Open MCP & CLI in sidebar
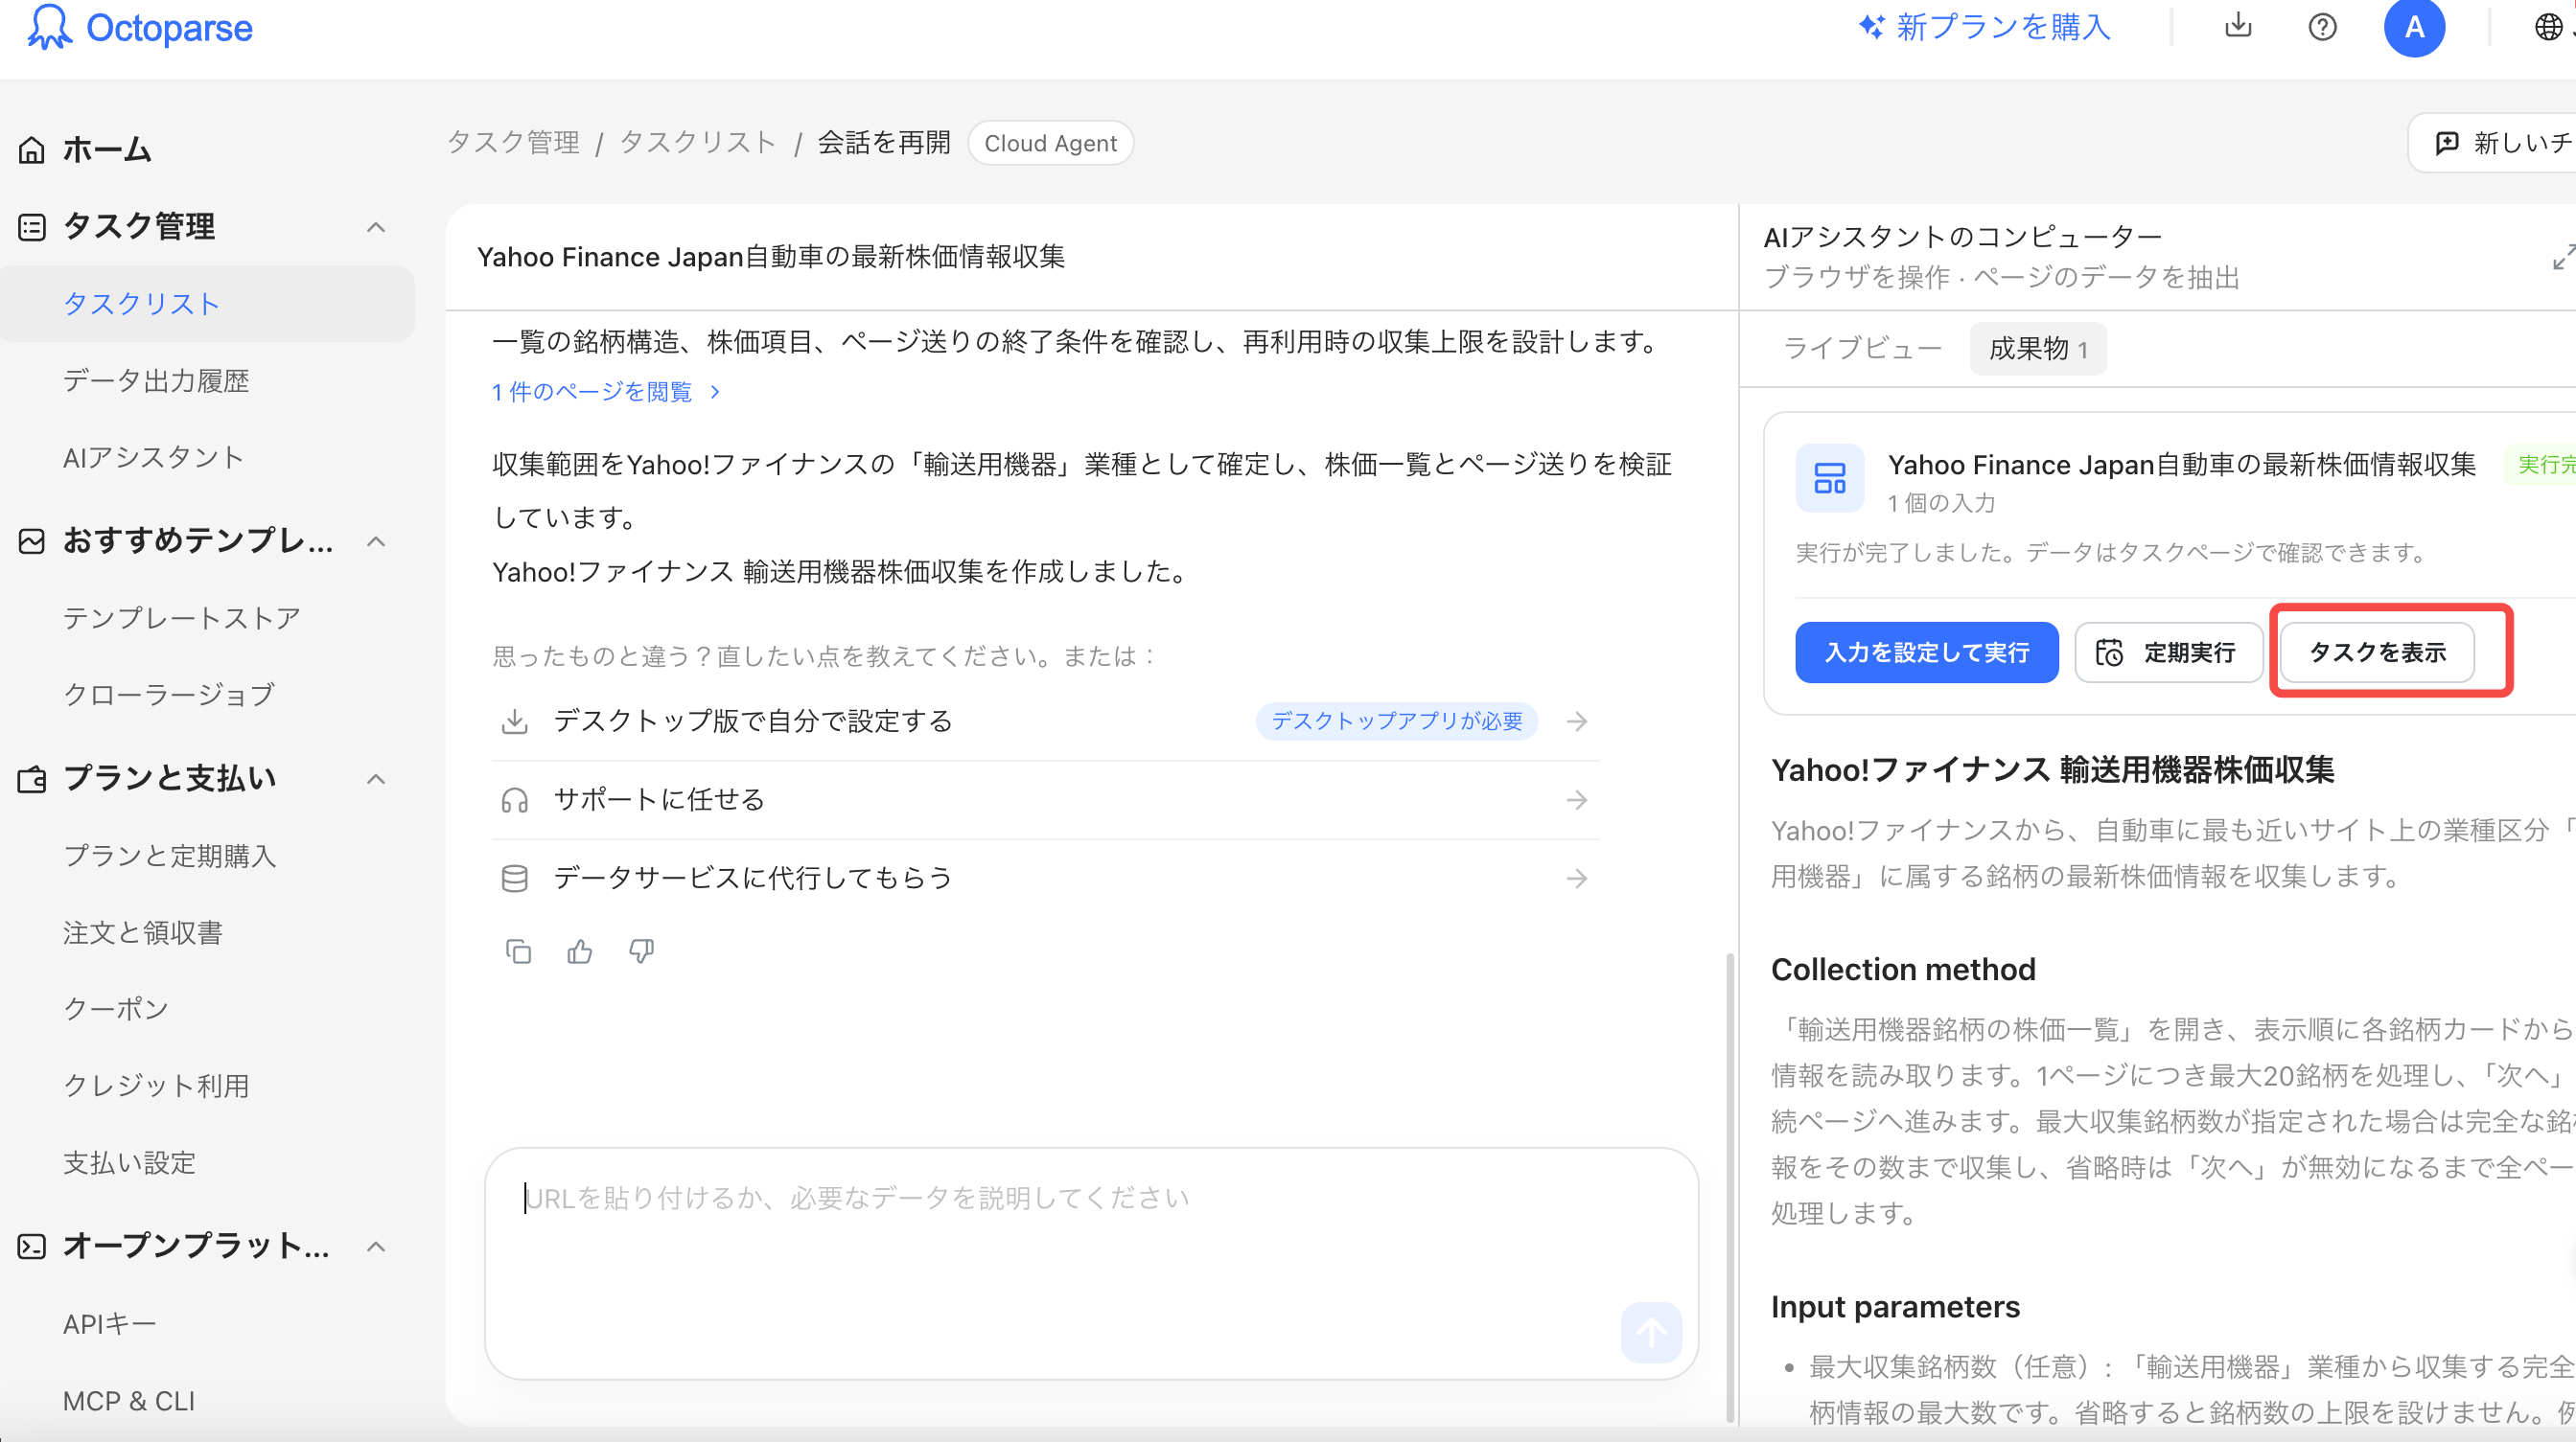2576x1442 pixels. pos(129,1401)
